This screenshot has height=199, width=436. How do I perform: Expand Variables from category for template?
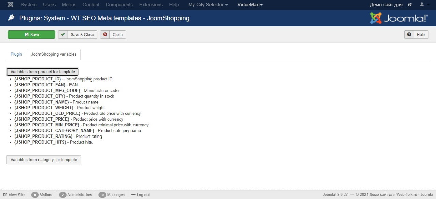click(44, 160)
